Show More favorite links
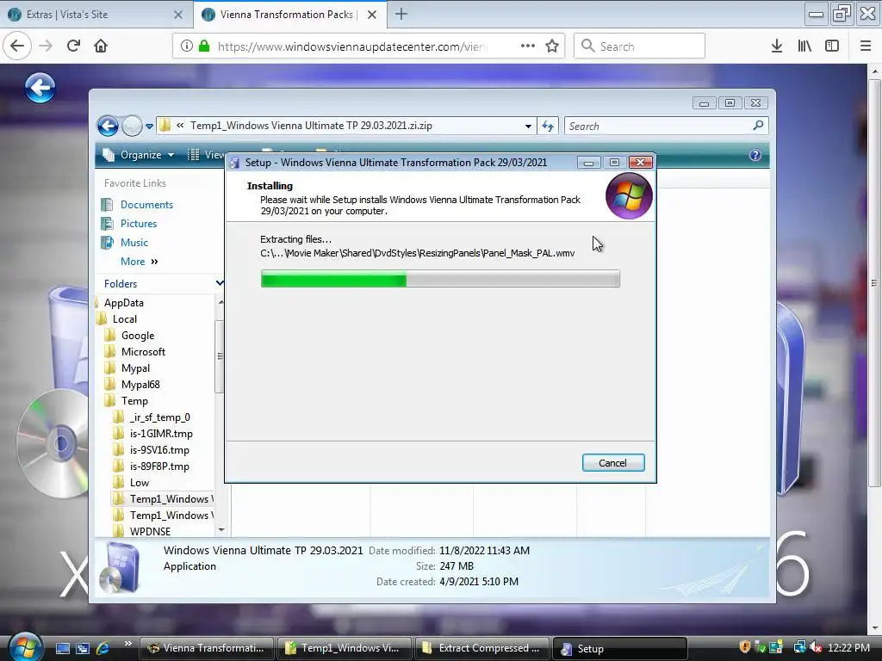This screenshot has width=882, height=661. pos(139,262)
